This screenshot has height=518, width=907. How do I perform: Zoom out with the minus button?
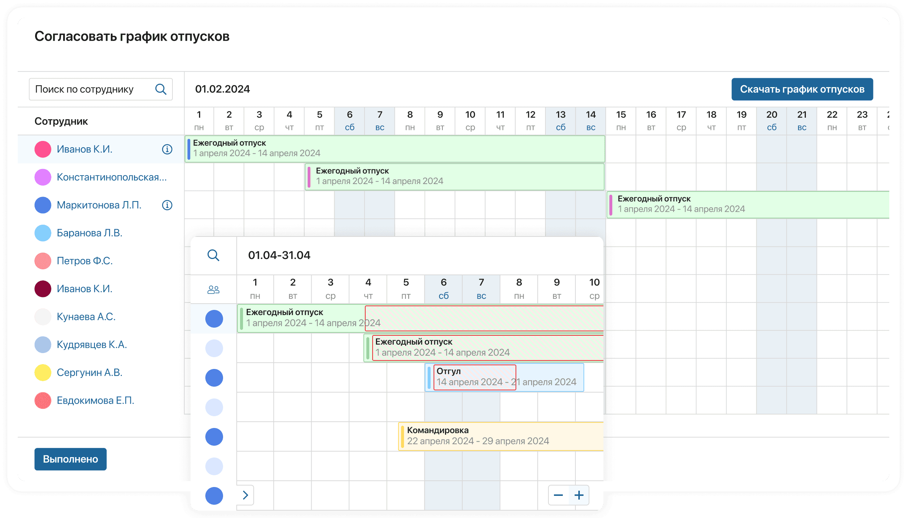pos(558,495)
